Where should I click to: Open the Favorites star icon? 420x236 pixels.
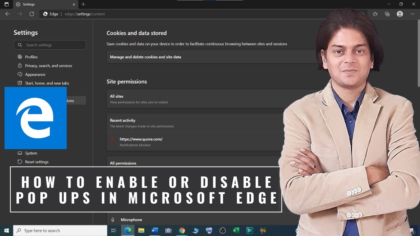pyautogui.click(x=375, y=14)
